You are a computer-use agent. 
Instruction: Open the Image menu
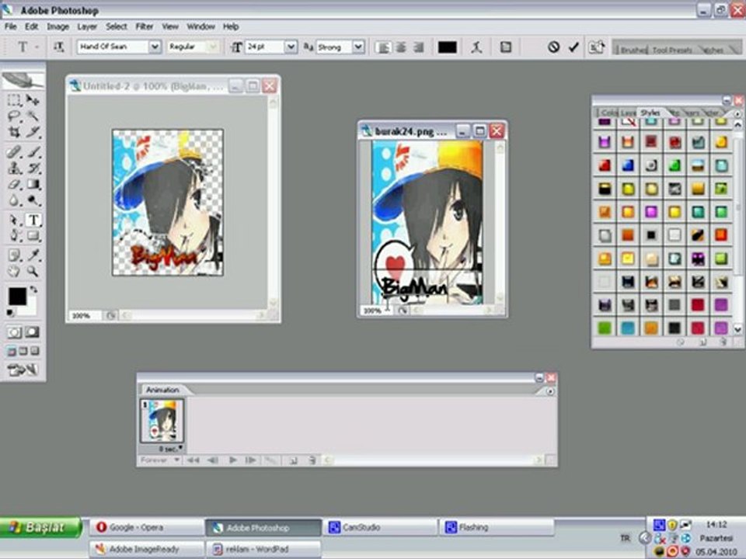tap(58, 26)
